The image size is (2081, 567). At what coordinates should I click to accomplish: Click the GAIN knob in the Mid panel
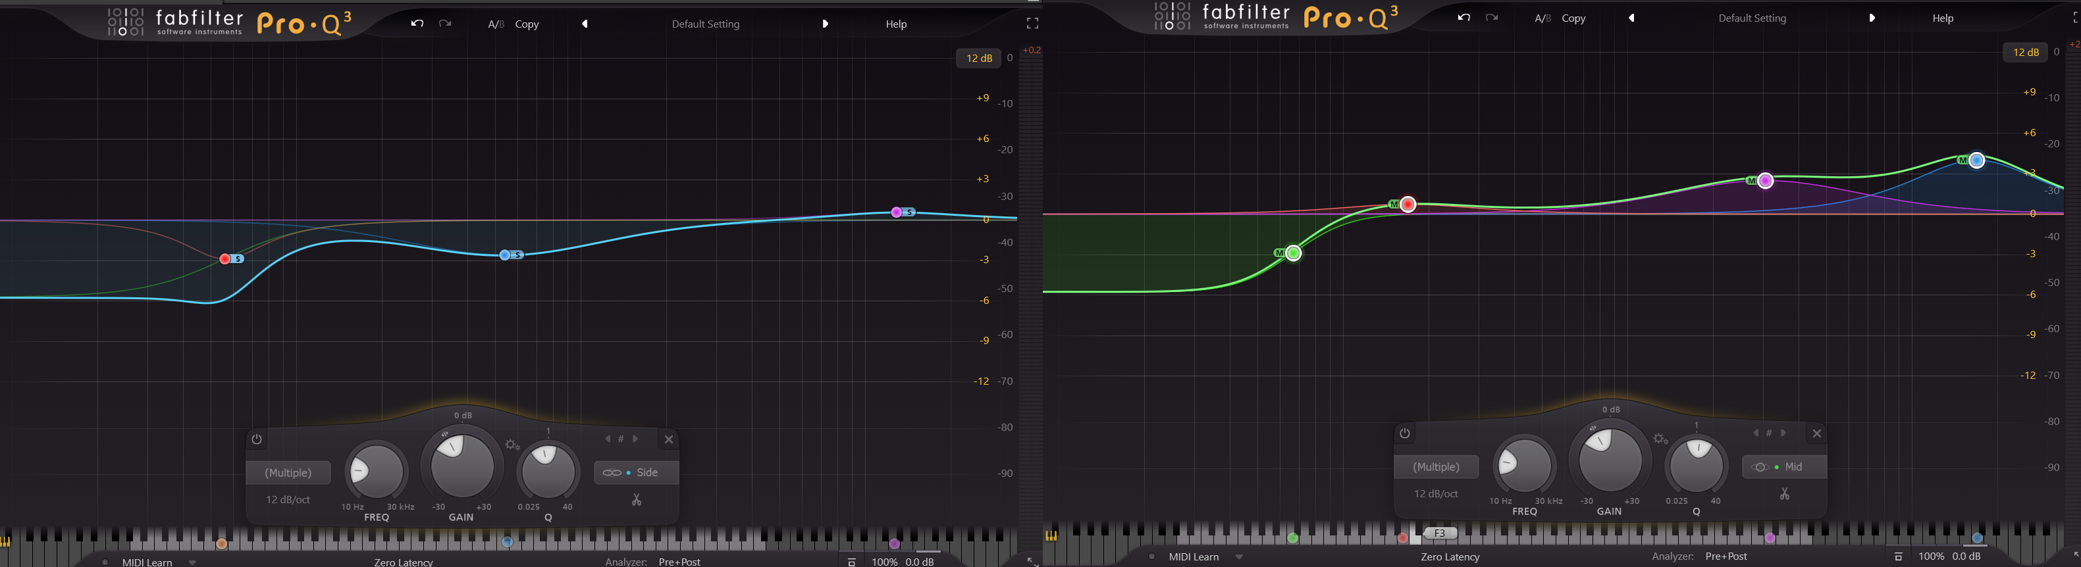click(x=1610, y=460)
